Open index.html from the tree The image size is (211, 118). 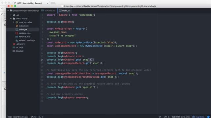(23, 26)
